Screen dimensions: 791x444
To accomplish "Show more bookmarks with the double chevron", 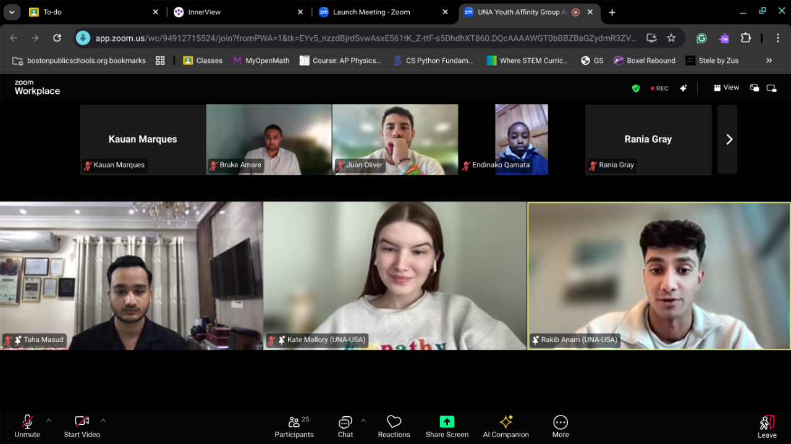I will point(769,61).
